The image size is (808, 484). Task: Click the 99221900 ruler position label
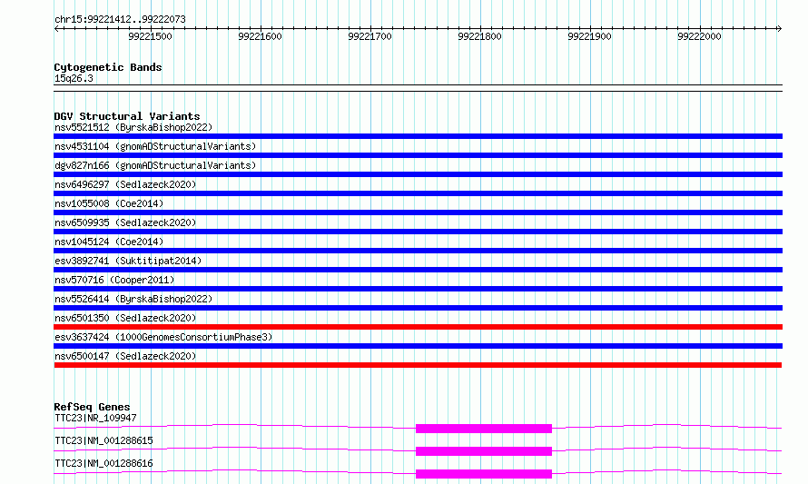click(x=589, y=36)
